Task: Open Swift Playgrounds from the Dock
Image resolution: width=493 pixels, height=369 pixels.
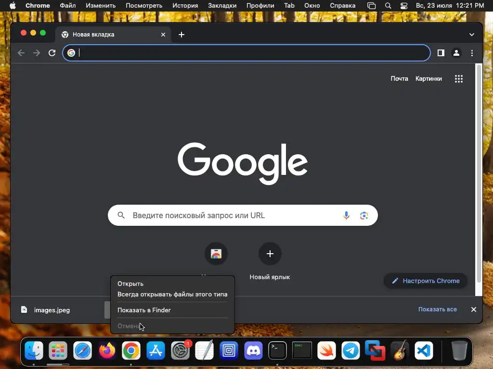Action: (x=326, y=350)
